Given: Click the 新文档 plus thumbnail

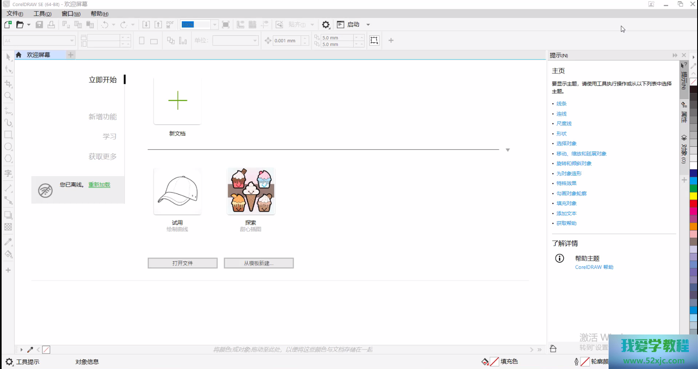Looking at the screenshot, I should [x=178, y=101].
